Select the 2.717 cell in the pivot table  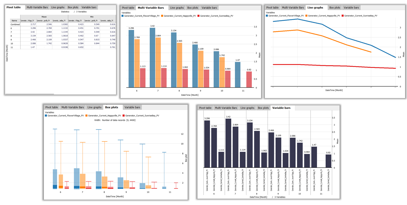28,24
